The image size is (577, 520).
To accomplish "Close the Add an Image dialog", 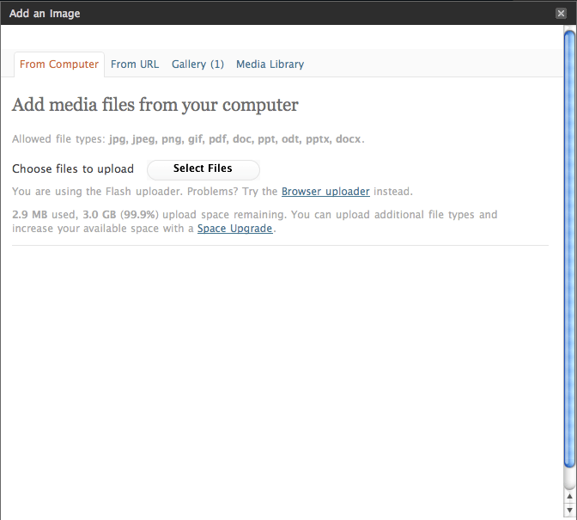I will pos(561,13).
